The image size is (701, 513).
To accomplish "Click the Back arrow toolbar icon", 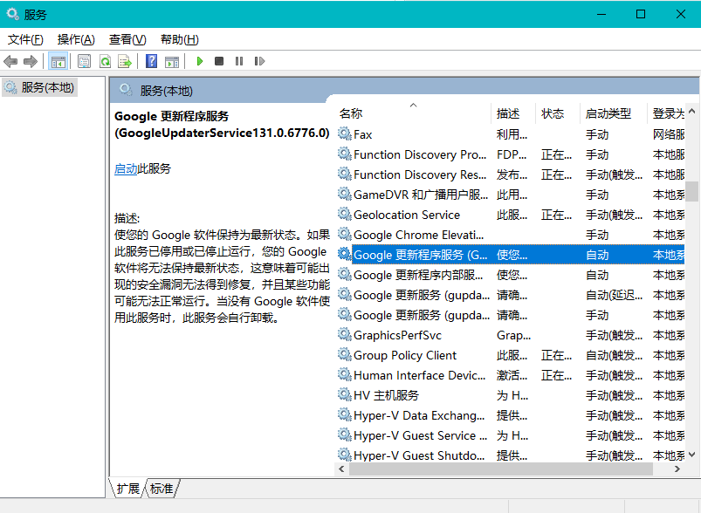I will pyautogui.click(x=10, y=61).
